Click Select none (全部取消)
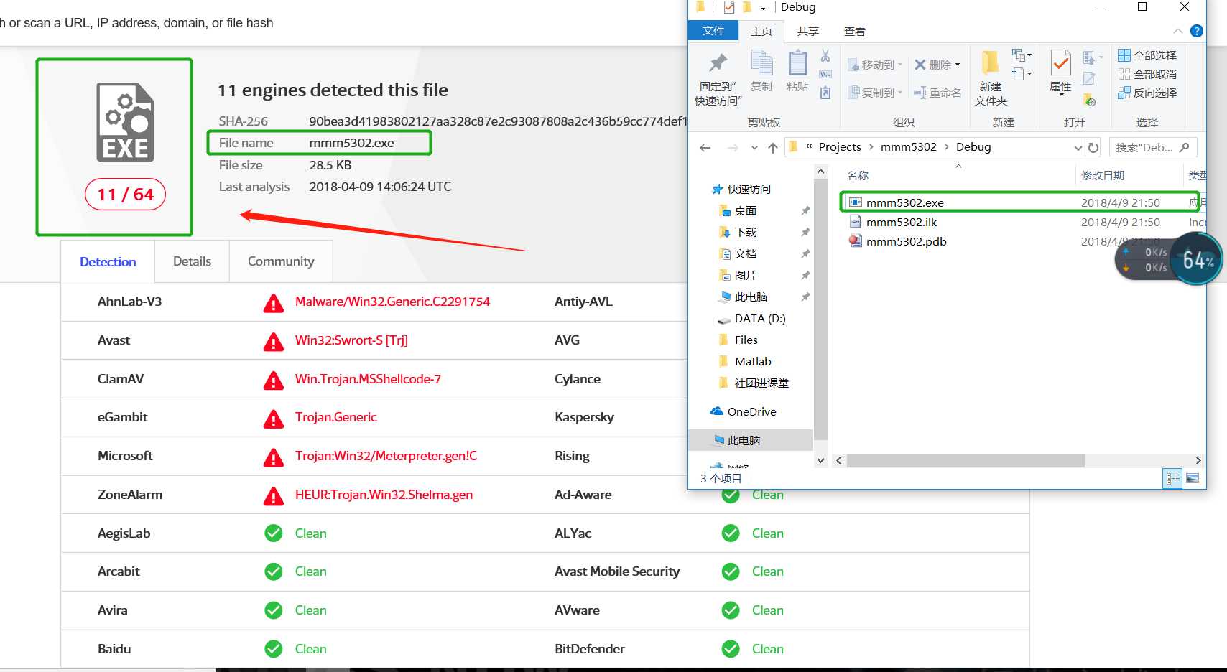 point(1147,74)
